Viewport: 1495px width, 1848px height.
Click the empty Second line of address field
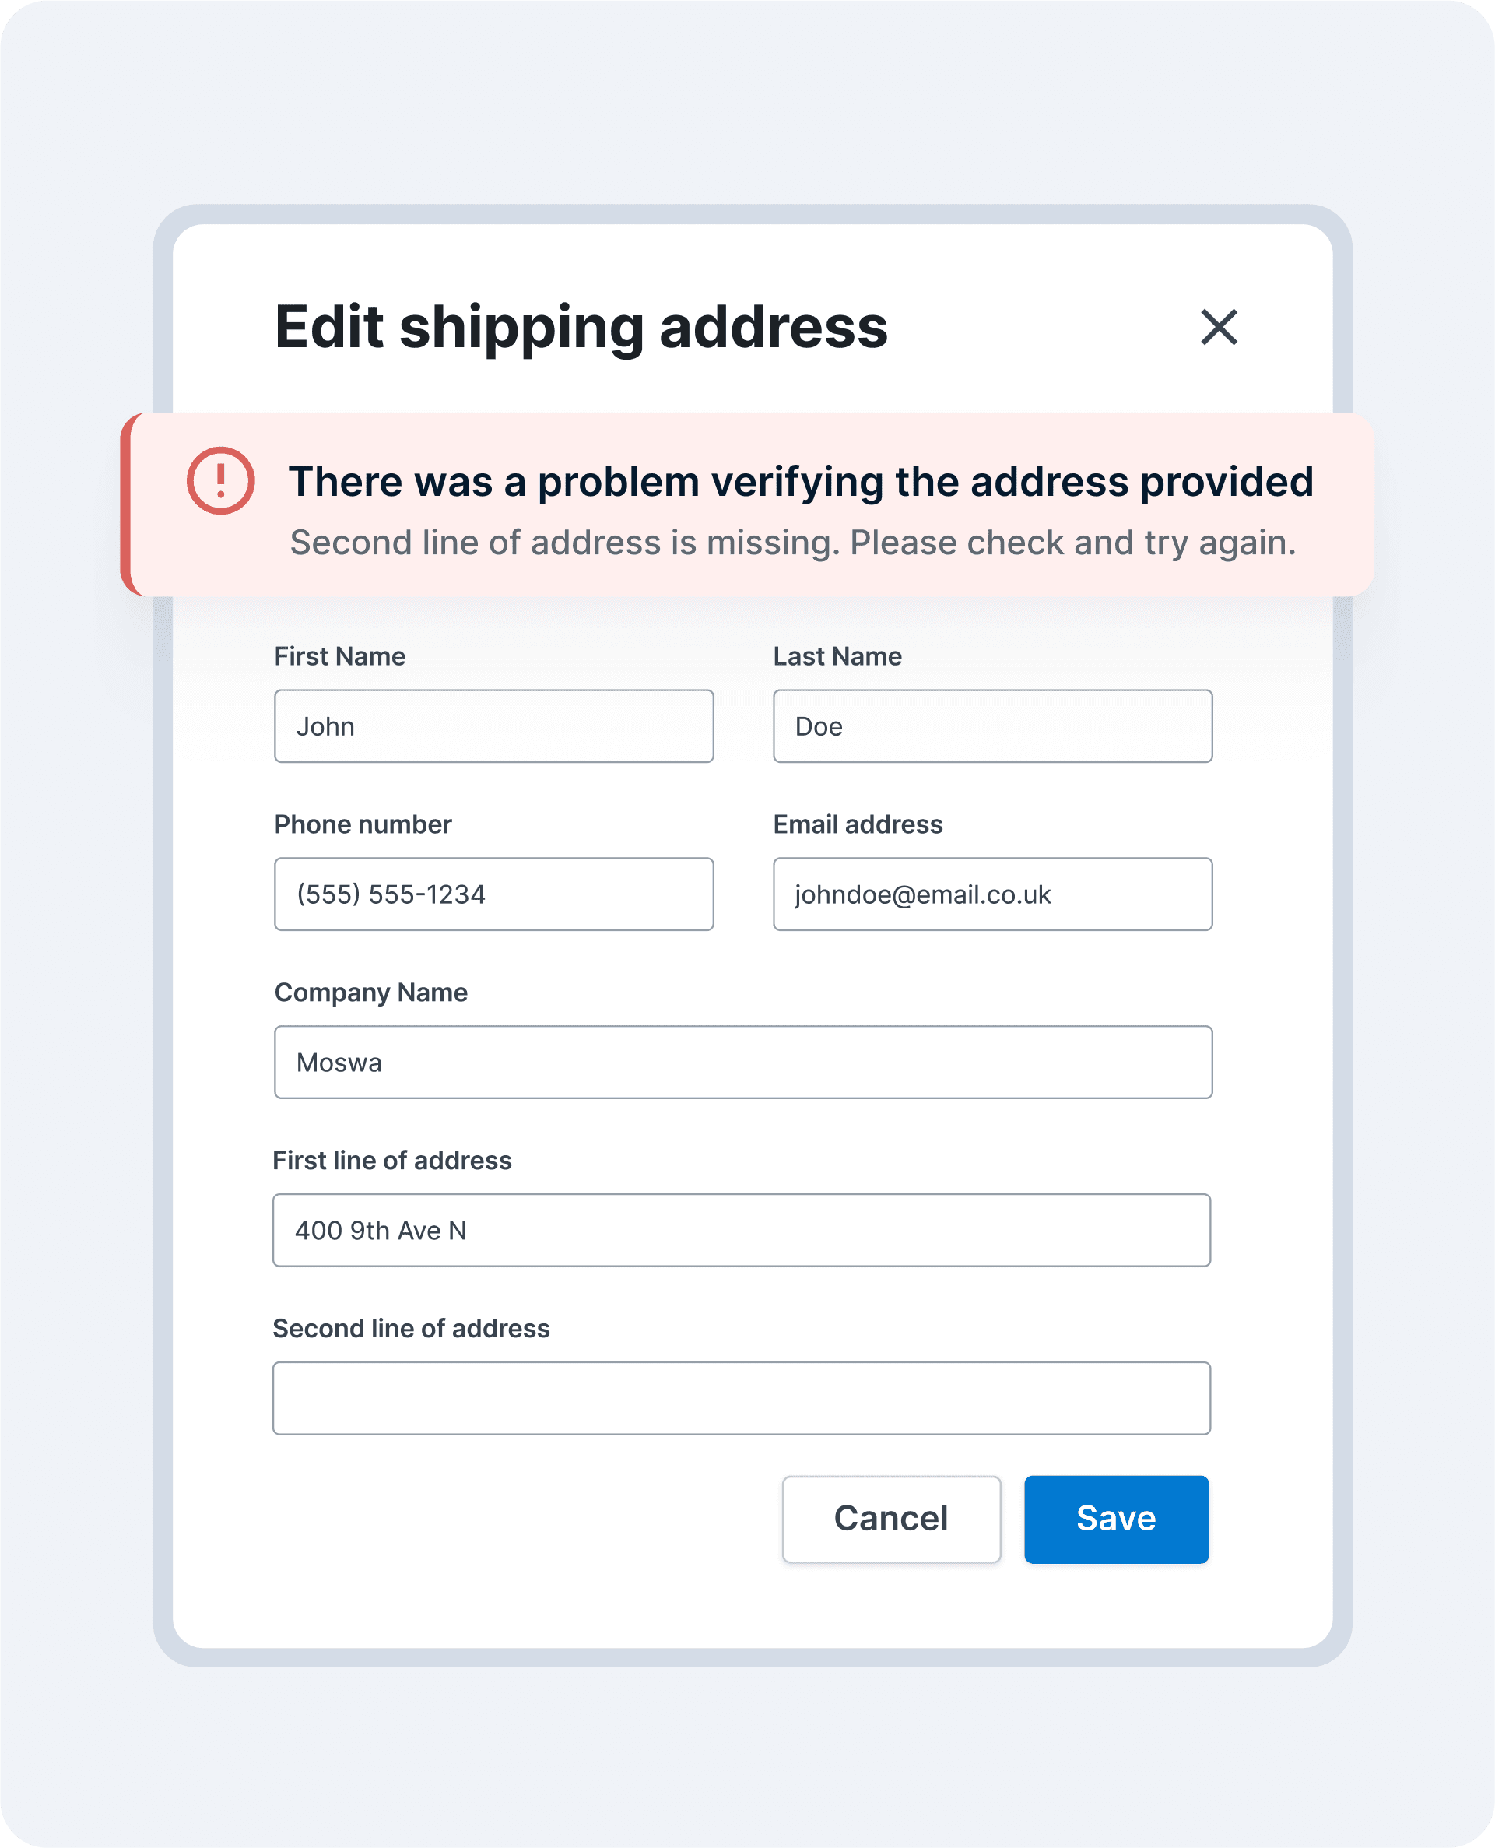(742, 1398)
